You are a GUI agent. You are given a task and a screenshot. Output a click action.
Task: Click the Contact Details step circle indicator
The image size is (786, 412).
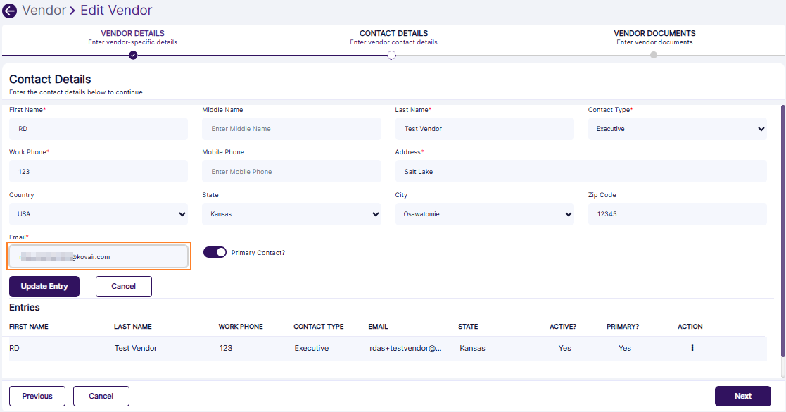[x=392, y=56]
